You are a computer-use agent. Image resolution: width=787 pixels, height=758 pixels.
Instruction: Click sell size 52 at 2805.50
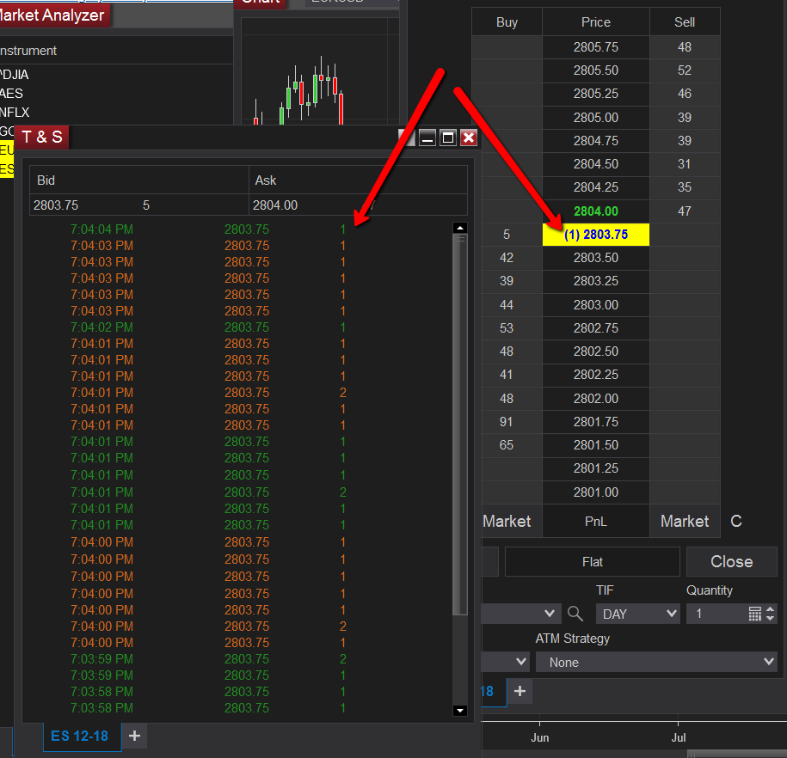pos(685,70)
